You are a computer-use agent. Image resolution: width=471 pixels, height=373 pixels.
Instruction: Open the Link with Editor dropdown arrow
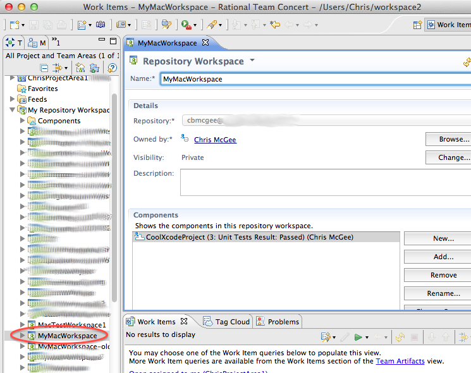point(66,68)
